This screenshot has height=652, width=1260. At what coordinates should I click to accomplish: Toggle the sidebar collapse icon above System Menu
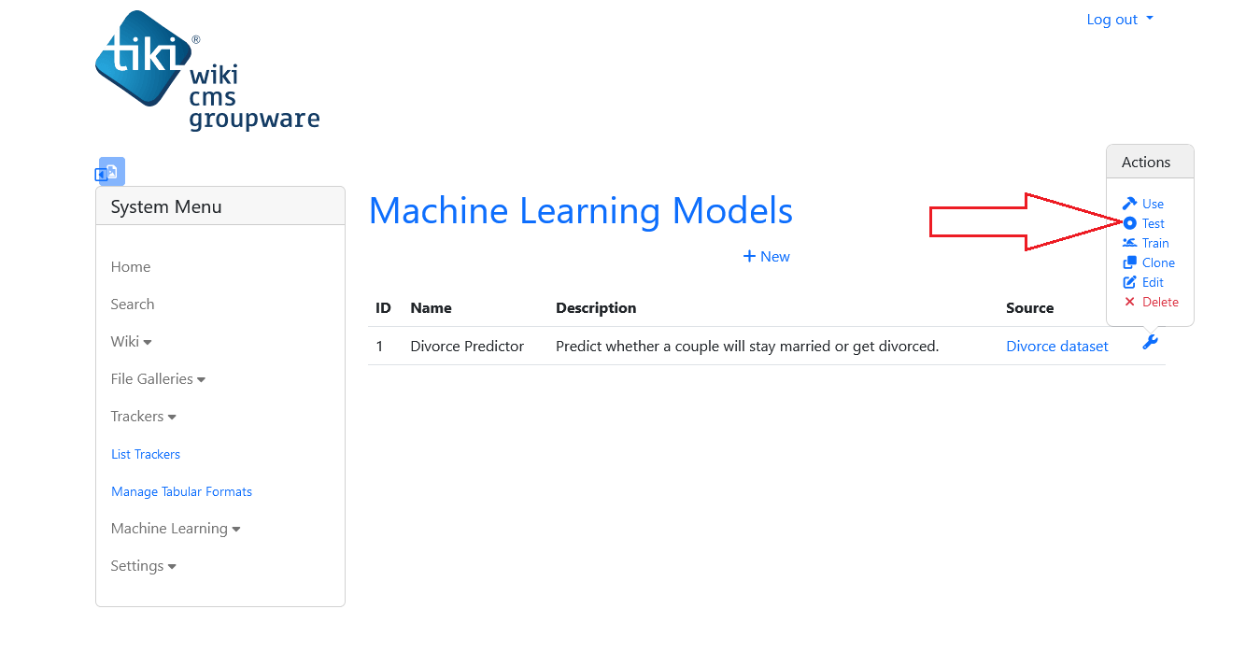point(109,172)
